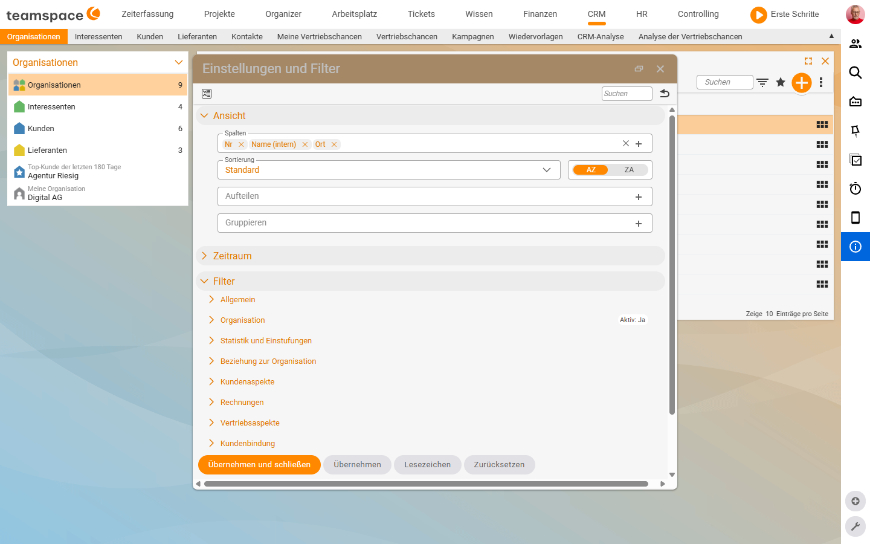Click the wrench settings icon bottom right

855,526
